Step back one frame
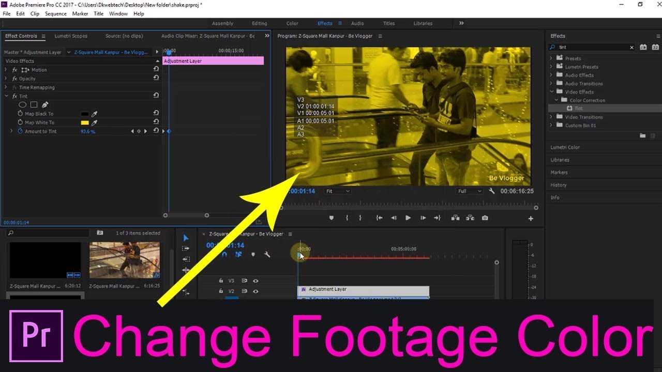The width and height of the screenshot is (662, 372). coord(394,218)
